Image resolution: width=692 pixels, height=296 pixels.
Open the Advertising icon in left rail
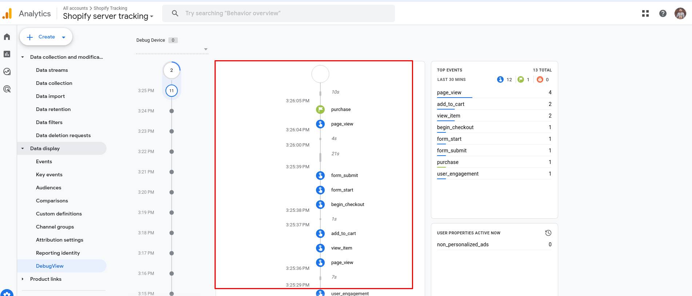(x=7, y=89)
